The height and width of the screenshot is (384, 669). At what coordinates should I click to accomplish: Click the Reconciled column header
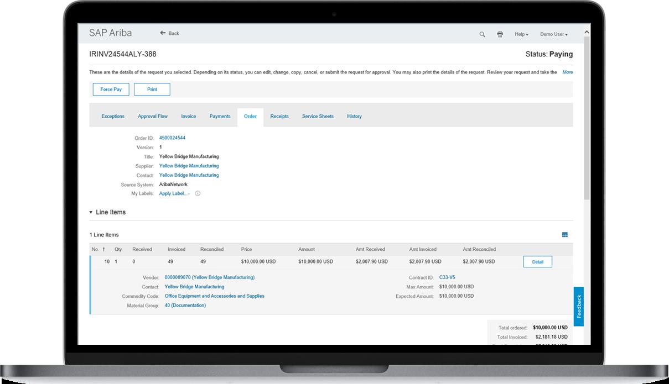[212, 249]
